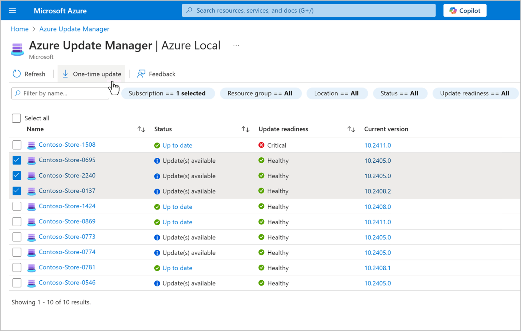Image resolution: width=521 pixels, height=331 pixels.
Task: Navigate to Home breadcrumb
Action: coord(19,29)
